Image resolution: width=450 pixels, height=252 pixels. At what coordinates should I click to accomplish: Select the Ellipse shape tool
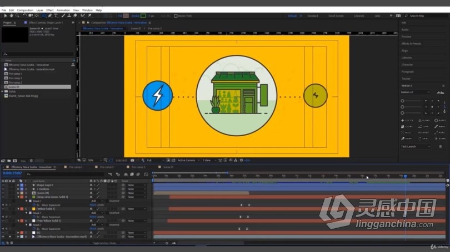click(x=44, y=16)
